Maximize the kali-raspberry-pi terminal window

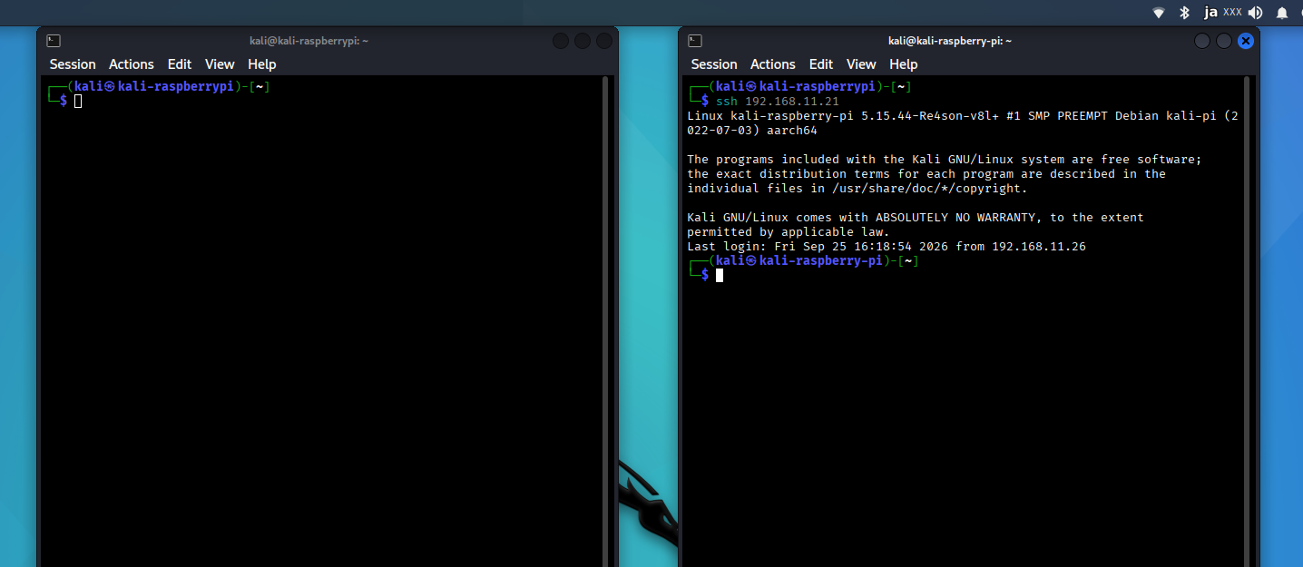tap(1224, 41)
